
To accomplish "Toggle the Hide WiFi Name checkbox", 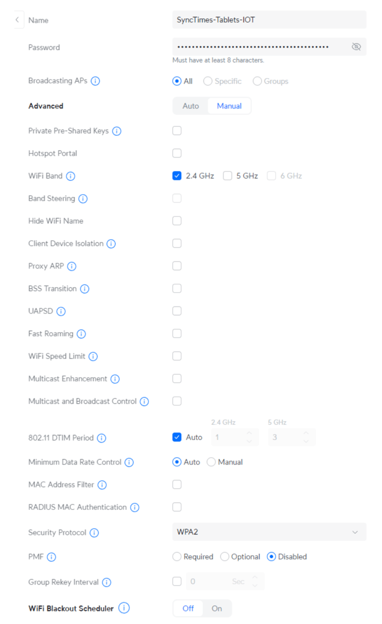I will (x=177, y=220).
